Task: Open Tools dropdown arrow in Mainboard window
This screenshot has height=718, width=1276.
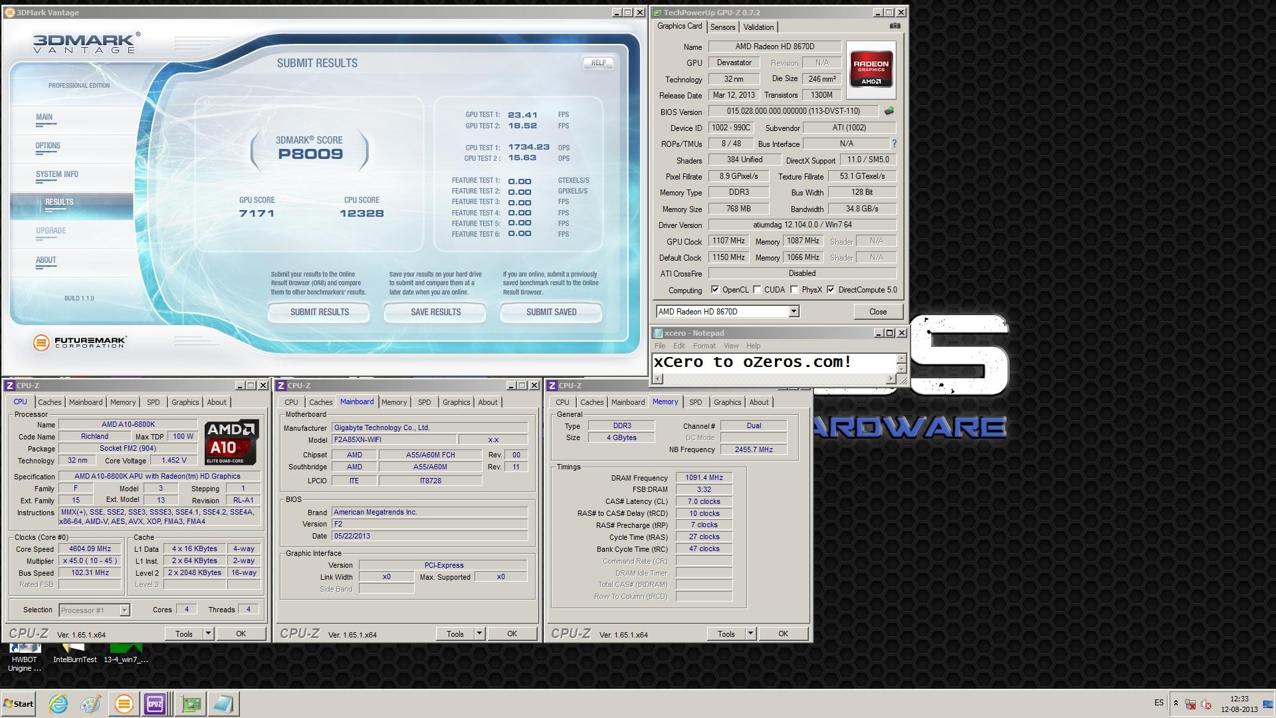Action: pos(479,634)
